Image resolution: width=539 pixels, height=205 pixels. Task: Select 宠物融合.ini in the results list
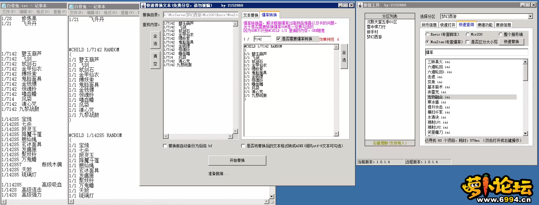(x=472, y=97)
